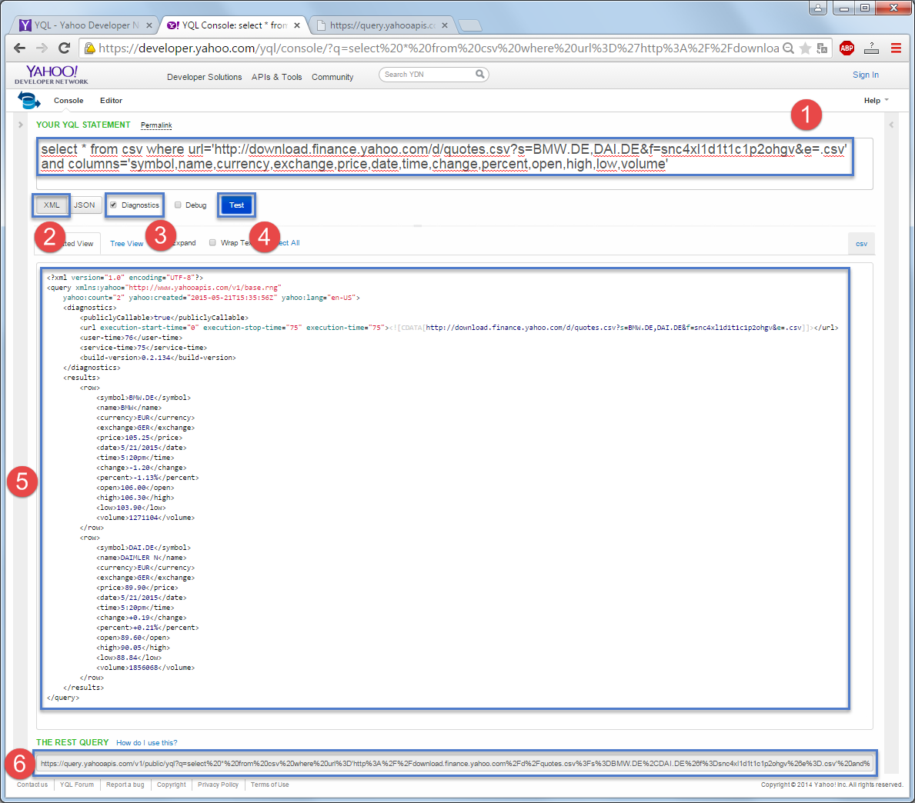Click Yahoo Developer Network logo

pos(52,75)
